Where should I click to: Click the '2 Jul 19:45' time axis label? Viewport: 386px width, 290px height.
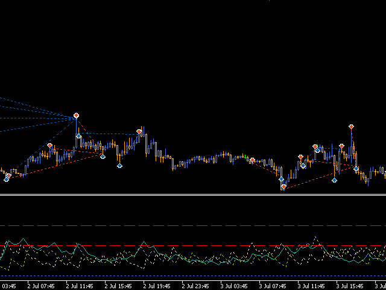point(157,286)
